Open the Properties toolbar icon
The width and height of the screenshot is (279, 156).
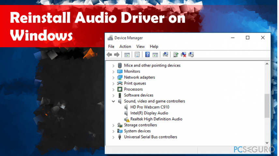pos(137,55)
